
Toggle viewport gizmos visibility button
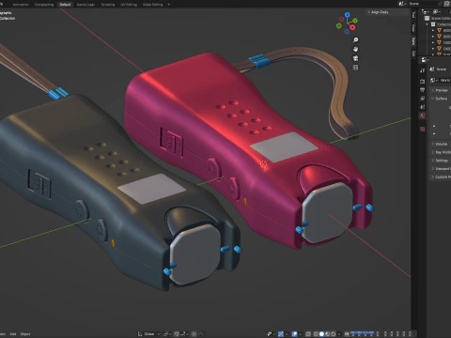[x=281, y=334]
